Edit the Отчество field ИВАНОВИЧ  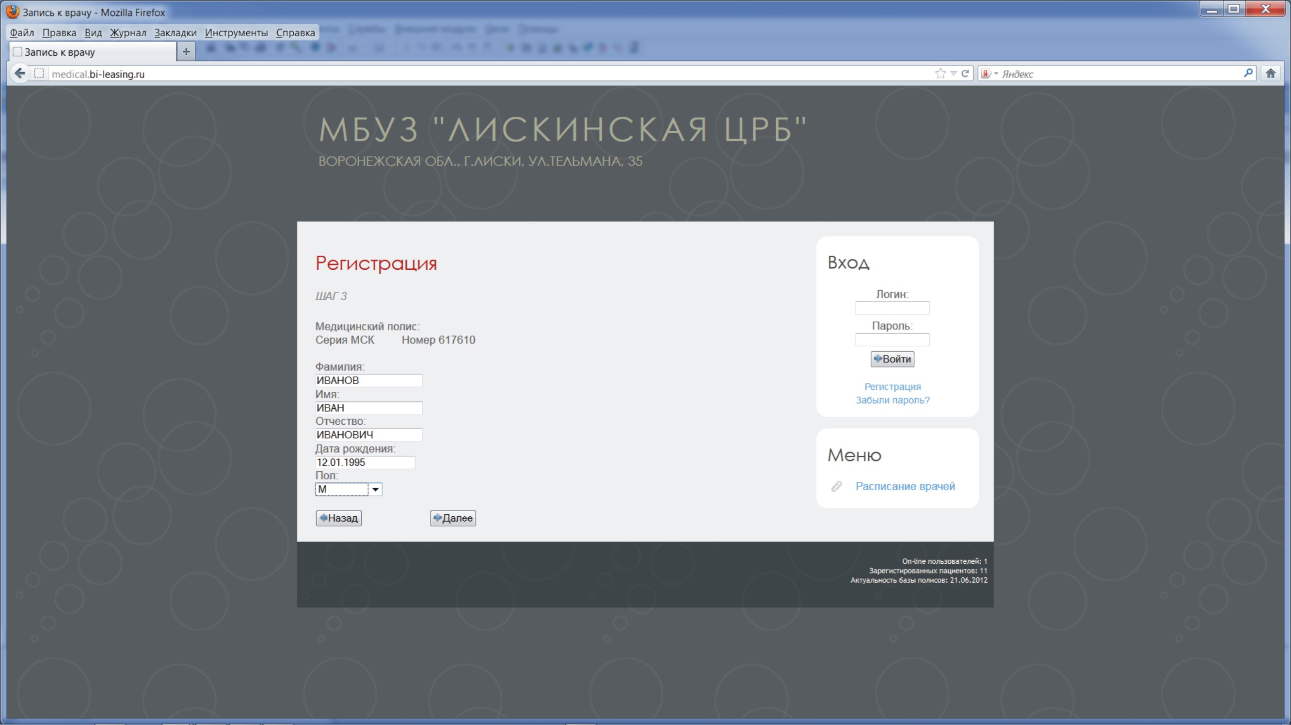click(369, 435)
